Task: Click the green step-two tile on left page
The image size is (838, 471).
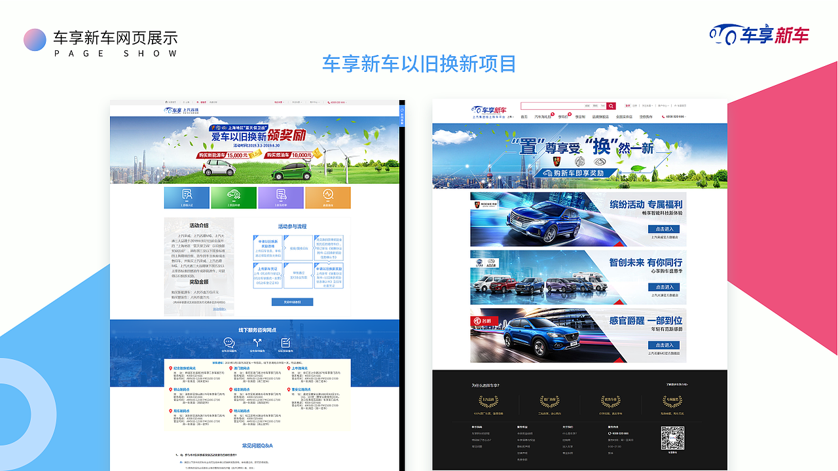Action: click(x=234, y=198)
